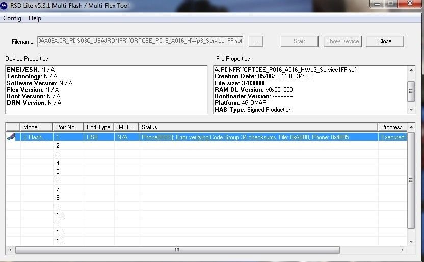Click horizontal scrollbar left arrow

10,250
